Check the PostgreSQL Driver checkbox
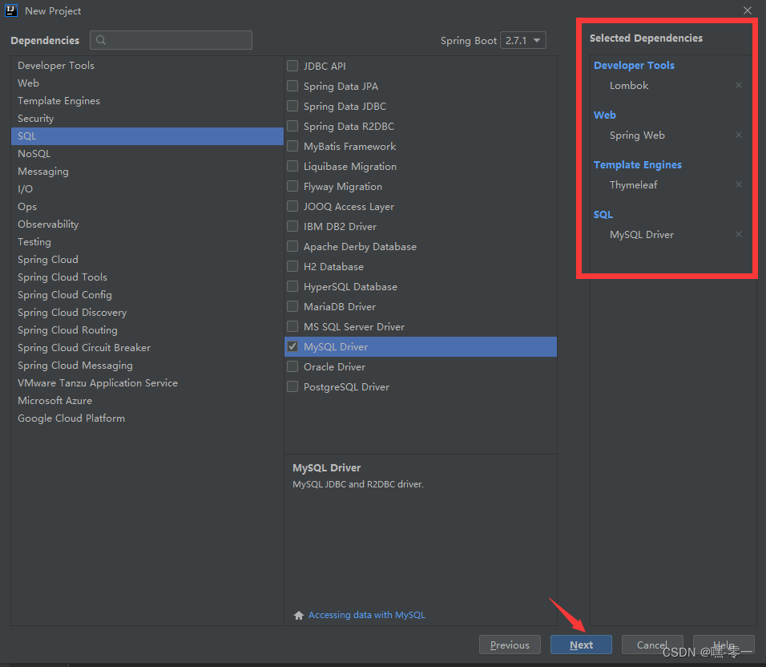 pos(292,386)
